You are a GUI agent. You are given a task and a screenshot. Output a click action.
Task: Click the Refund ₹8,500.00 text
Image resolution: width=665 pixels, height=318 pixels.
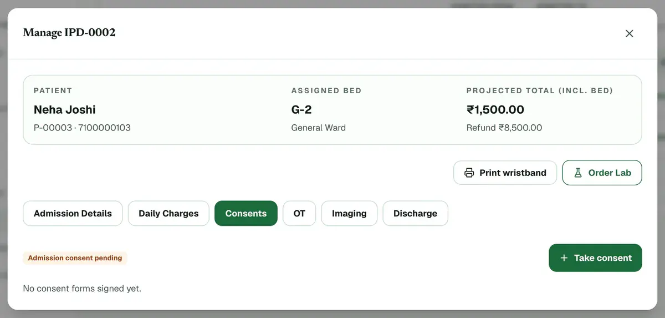click(x=504, y=128)
